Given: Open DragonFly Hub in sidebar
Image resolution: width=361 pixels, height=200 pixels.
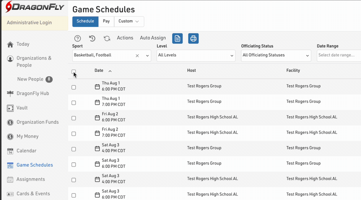Looking at the screenshot, I should [x=32, y=93].
